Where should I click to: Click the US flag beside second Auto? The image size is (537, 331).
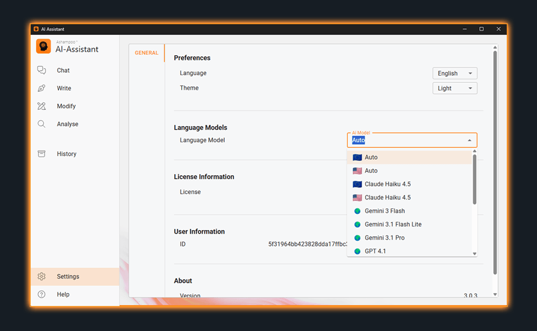(x=357, y=171)
